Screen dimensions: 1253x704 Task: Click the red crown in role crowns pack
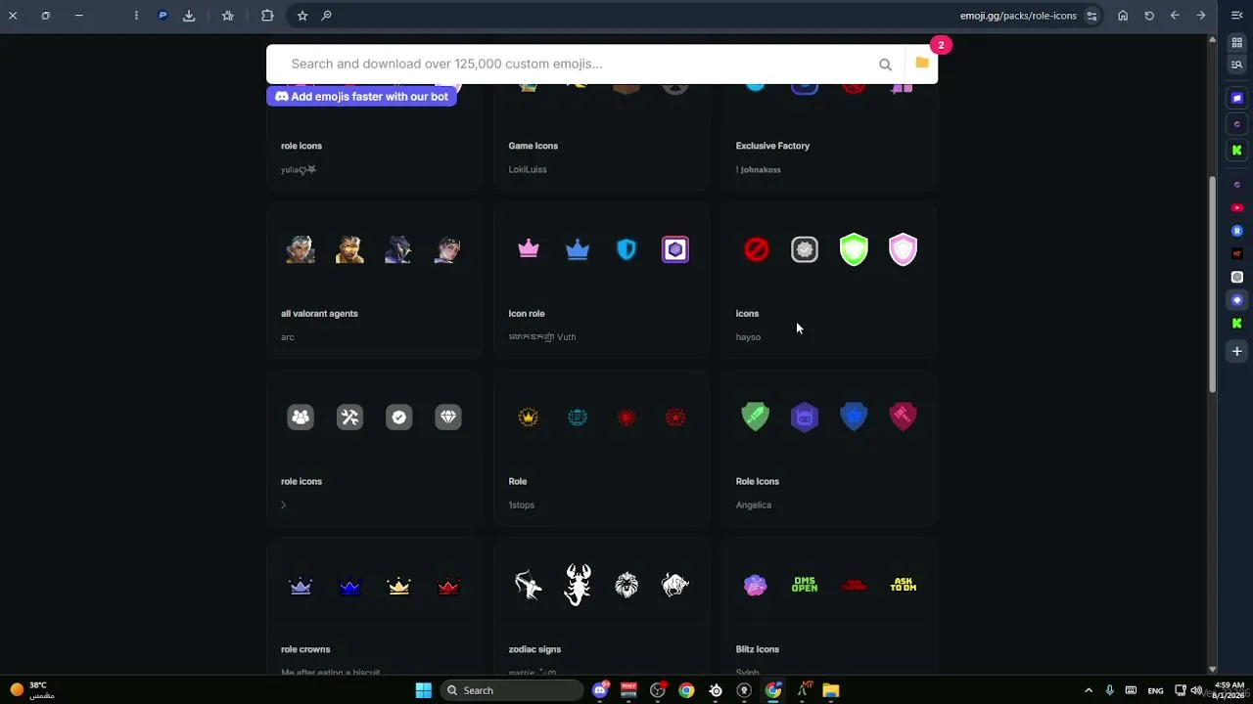447,586
